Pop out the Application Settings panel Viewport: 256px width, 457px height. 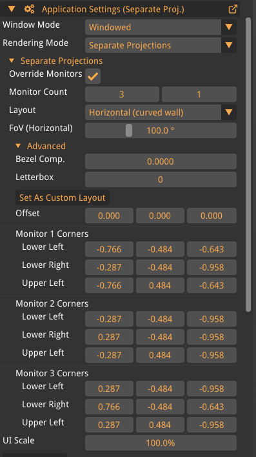pos(233,9)
